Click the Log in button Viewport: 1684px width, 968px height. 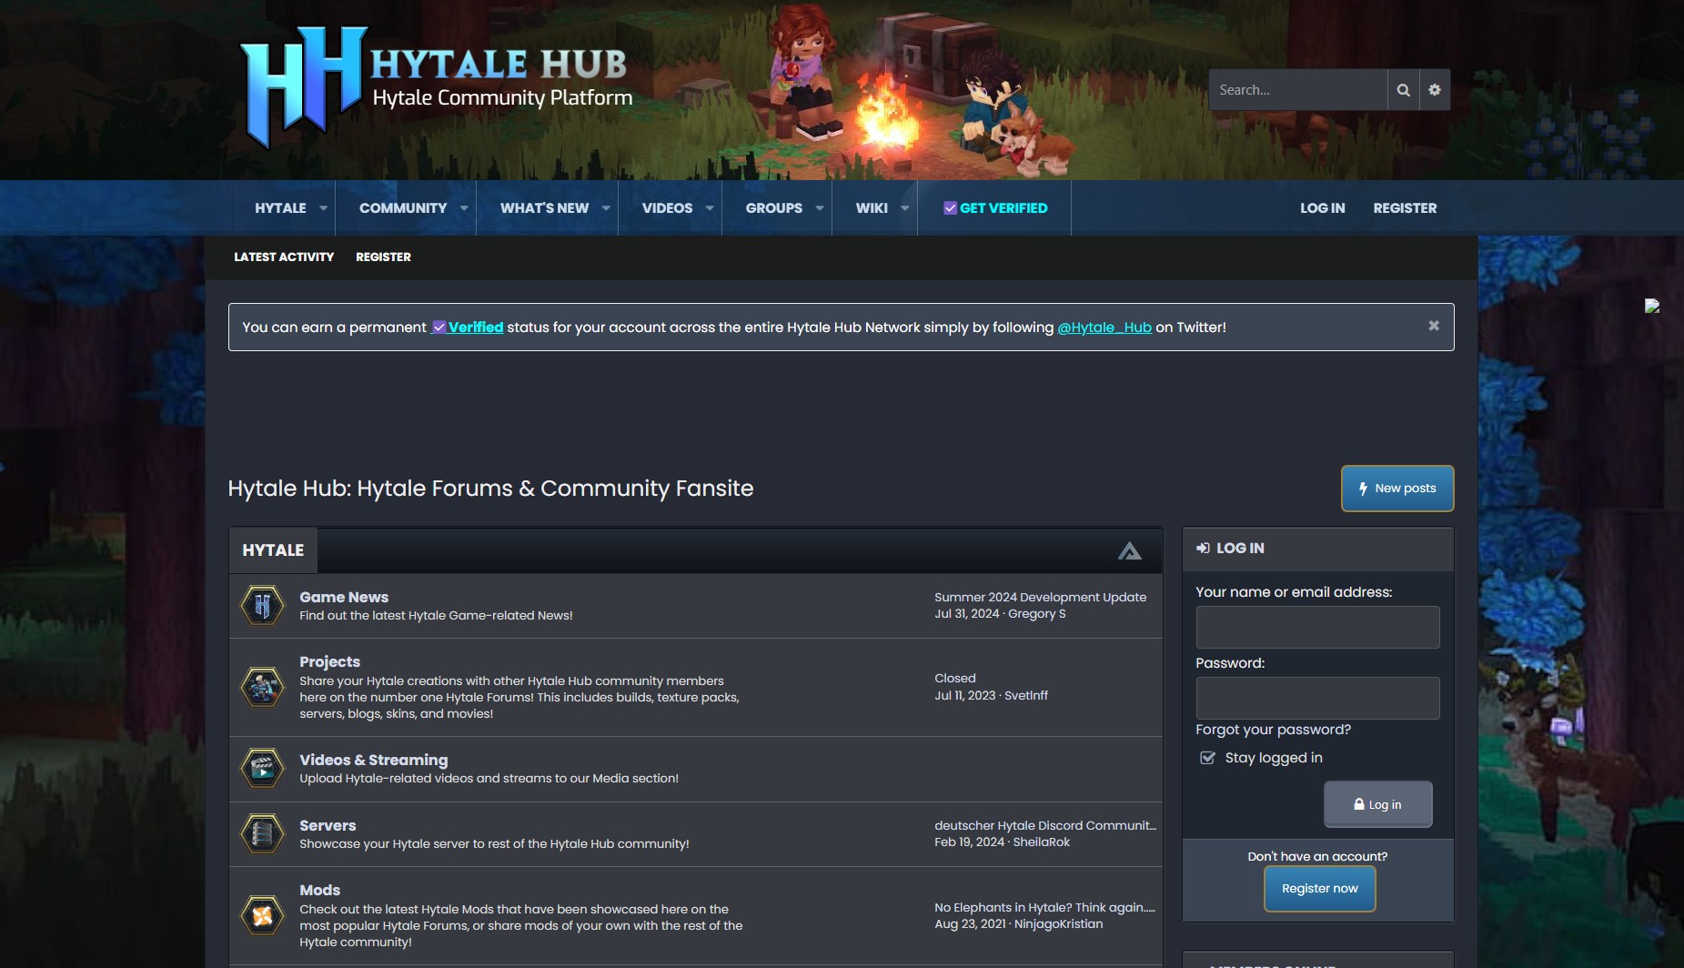click(1377, 804)
